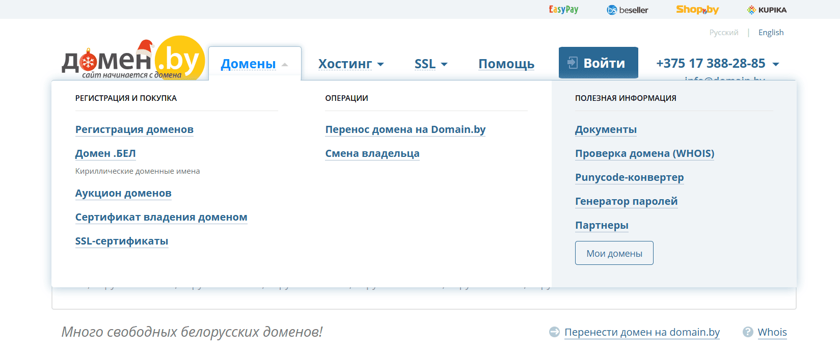The height and width of the screenshot is (351, 840).
Task: Select Регистрация доменов from the menu
Action: (134, 129)
